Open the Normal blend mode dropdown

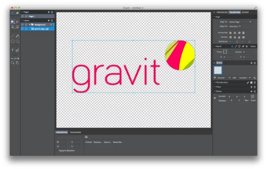pyautogui.click(x=224, y=78)
